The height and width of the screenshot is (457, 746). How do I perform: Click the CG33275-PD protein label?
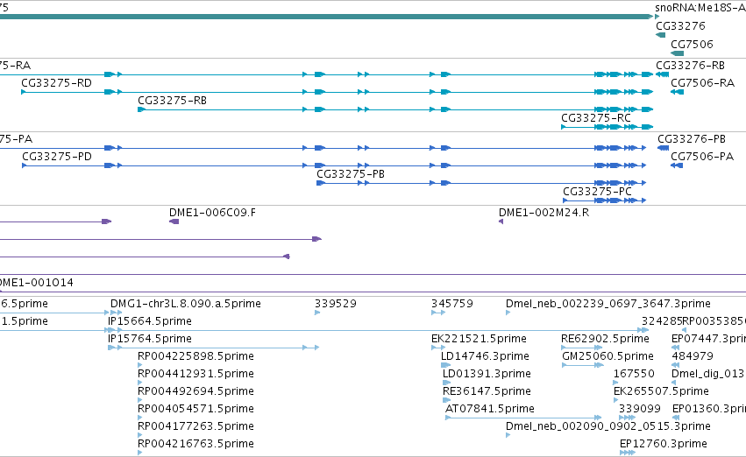[x=57, y=157]
